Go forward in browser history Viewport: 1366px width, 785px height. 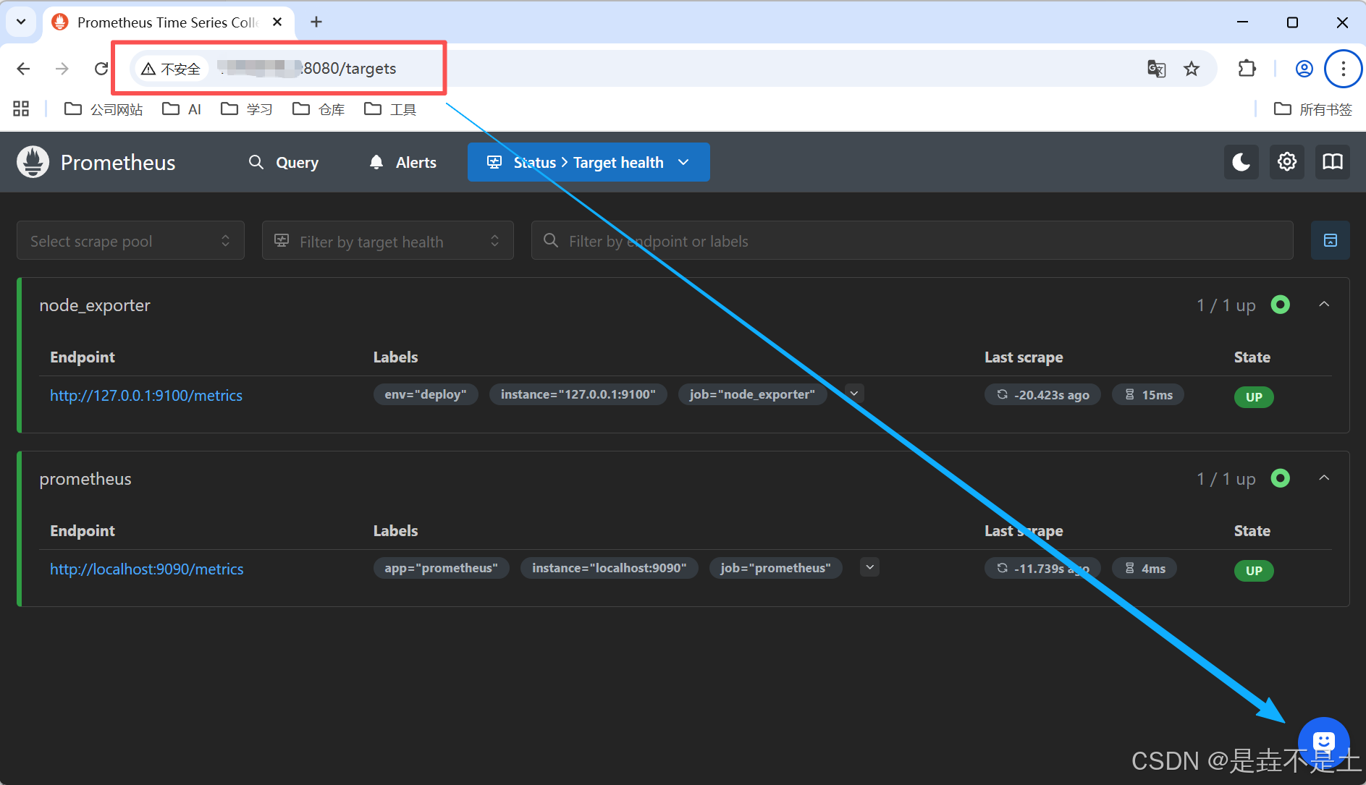point(62,69)
